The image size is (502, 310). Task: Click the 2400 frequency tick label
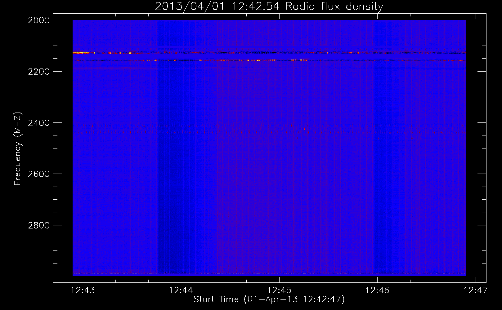coord(38,123)
